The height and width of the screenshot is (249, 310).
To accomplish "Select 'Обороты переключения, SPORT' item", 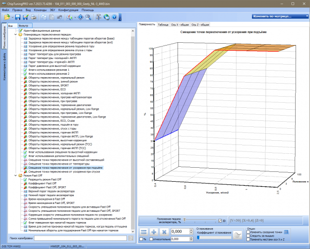I will (x=48, y=85).
